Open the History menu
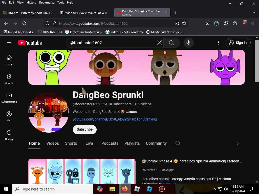Screen dimensions: 259x194 point(31,3)
